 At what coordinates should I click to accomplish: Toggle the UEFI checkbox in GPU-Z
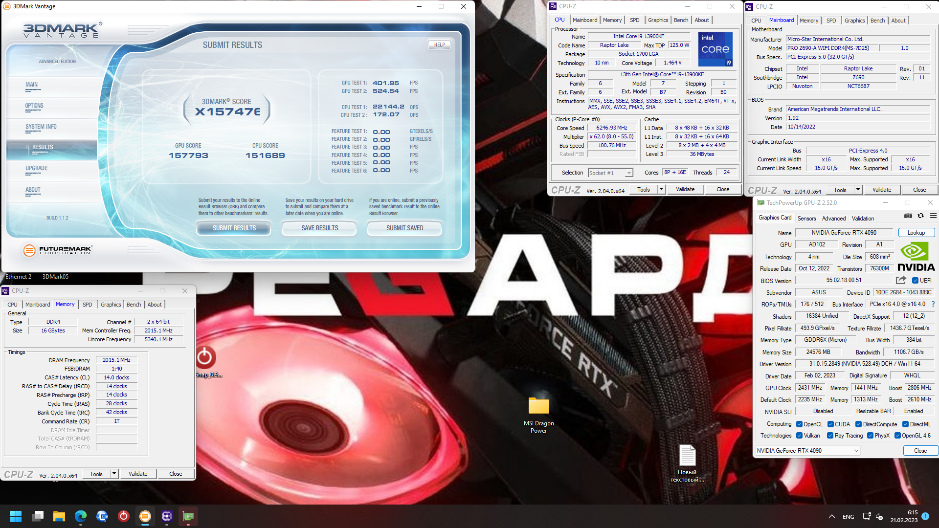[915, 281]
